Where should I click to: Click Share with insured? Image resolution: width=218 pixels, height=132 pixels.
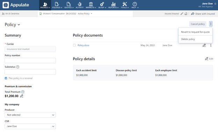(x=203, y=14)
